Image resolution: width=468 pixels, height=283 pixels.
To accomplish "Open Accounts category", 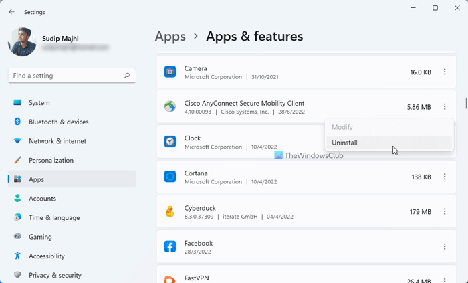I will pos(72,198).
